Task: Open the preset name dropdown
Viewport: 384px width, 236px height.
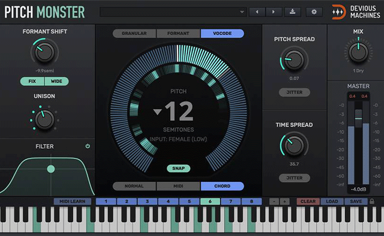Action: coord(173,12)
